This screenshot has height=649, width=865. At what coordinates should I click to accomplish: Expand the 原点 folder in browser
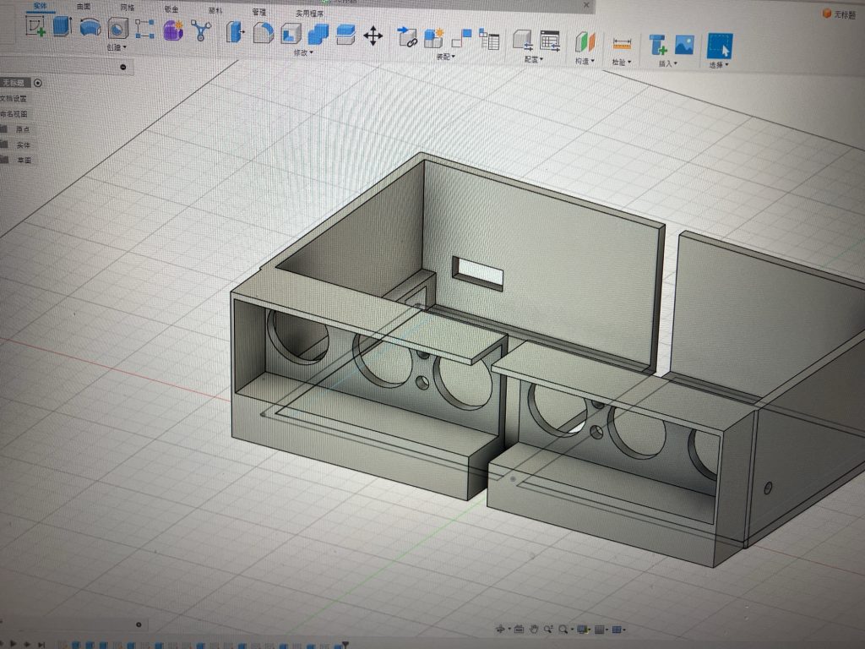[23, 129]
